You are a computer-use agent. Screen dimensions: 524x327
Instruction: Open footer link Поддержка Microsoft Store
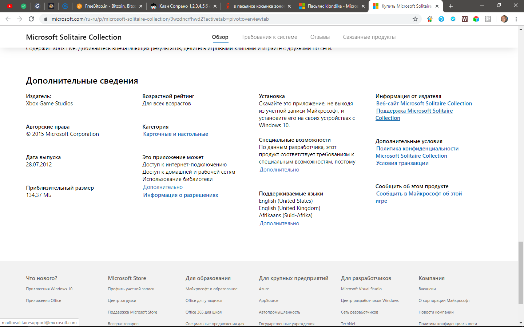[x=132, y=312]
